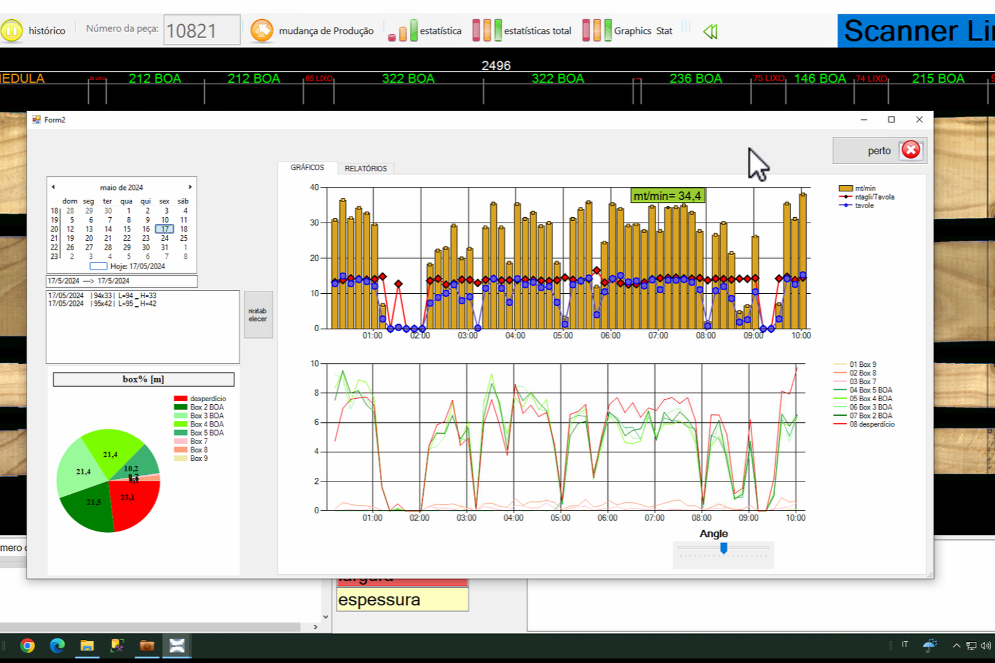Click the mt/min legend entry
The height and width of the screenshot is (663, 995).
[x=857, y=188]
